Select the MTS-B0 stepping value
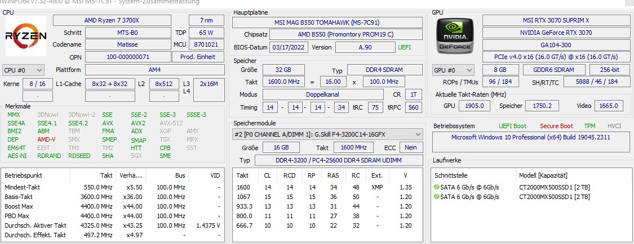The image size is (634, 244). [128, 33]
